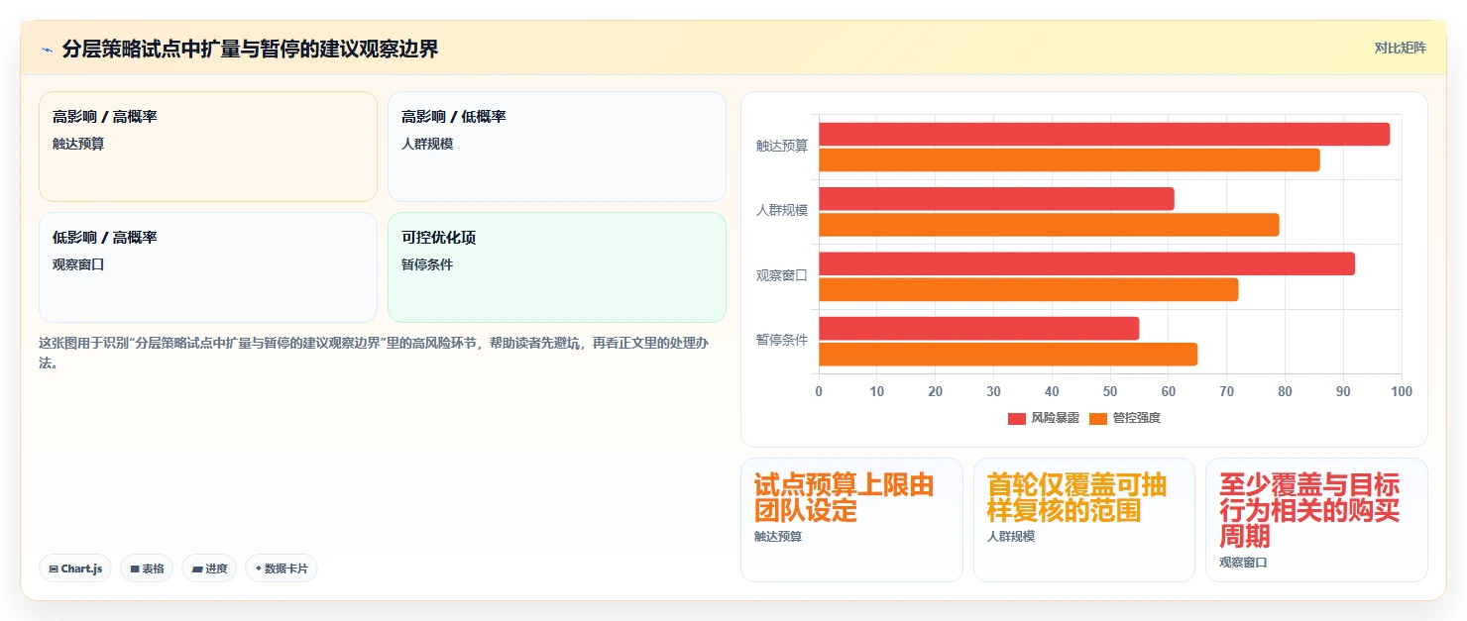Toggle the 管控强度 legend label
Image resolution: width=1467 pixels, height=621 pixels.
point(1136,418)
